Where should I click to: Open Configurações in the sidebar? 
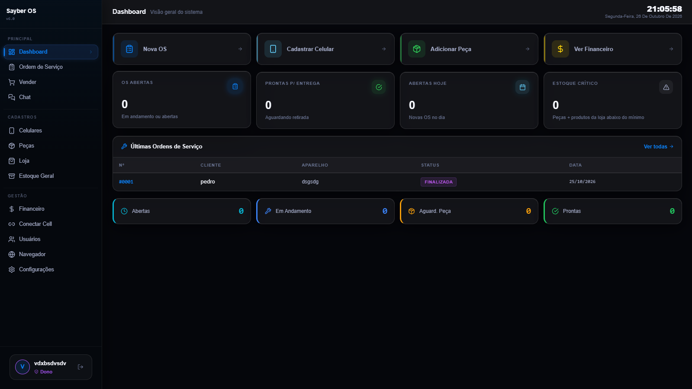(51, 270)
